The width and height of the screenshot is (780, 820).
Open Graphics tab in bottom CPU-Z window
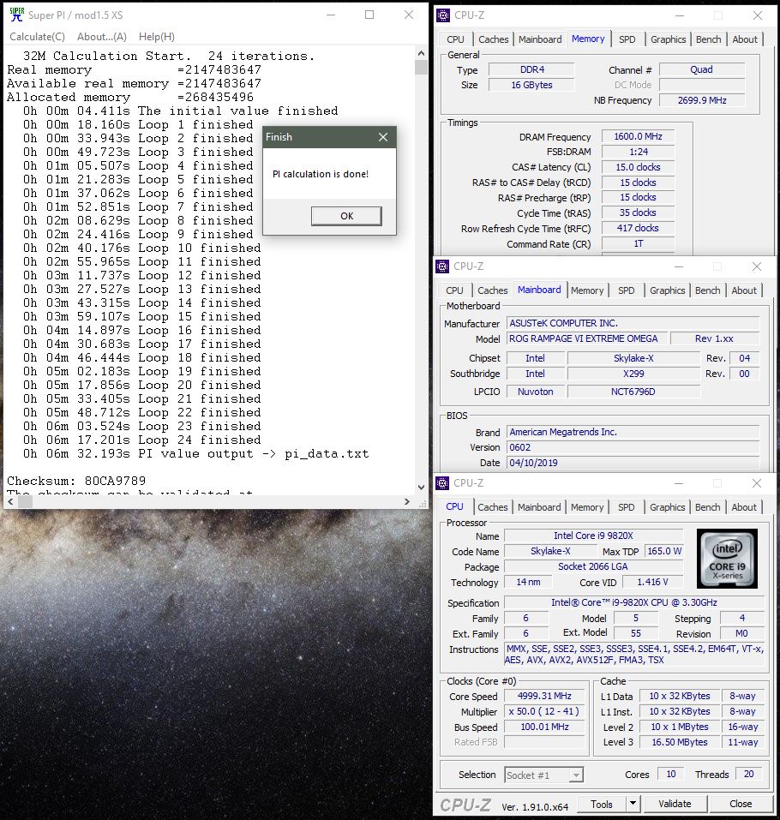click(x=667, y=507)
